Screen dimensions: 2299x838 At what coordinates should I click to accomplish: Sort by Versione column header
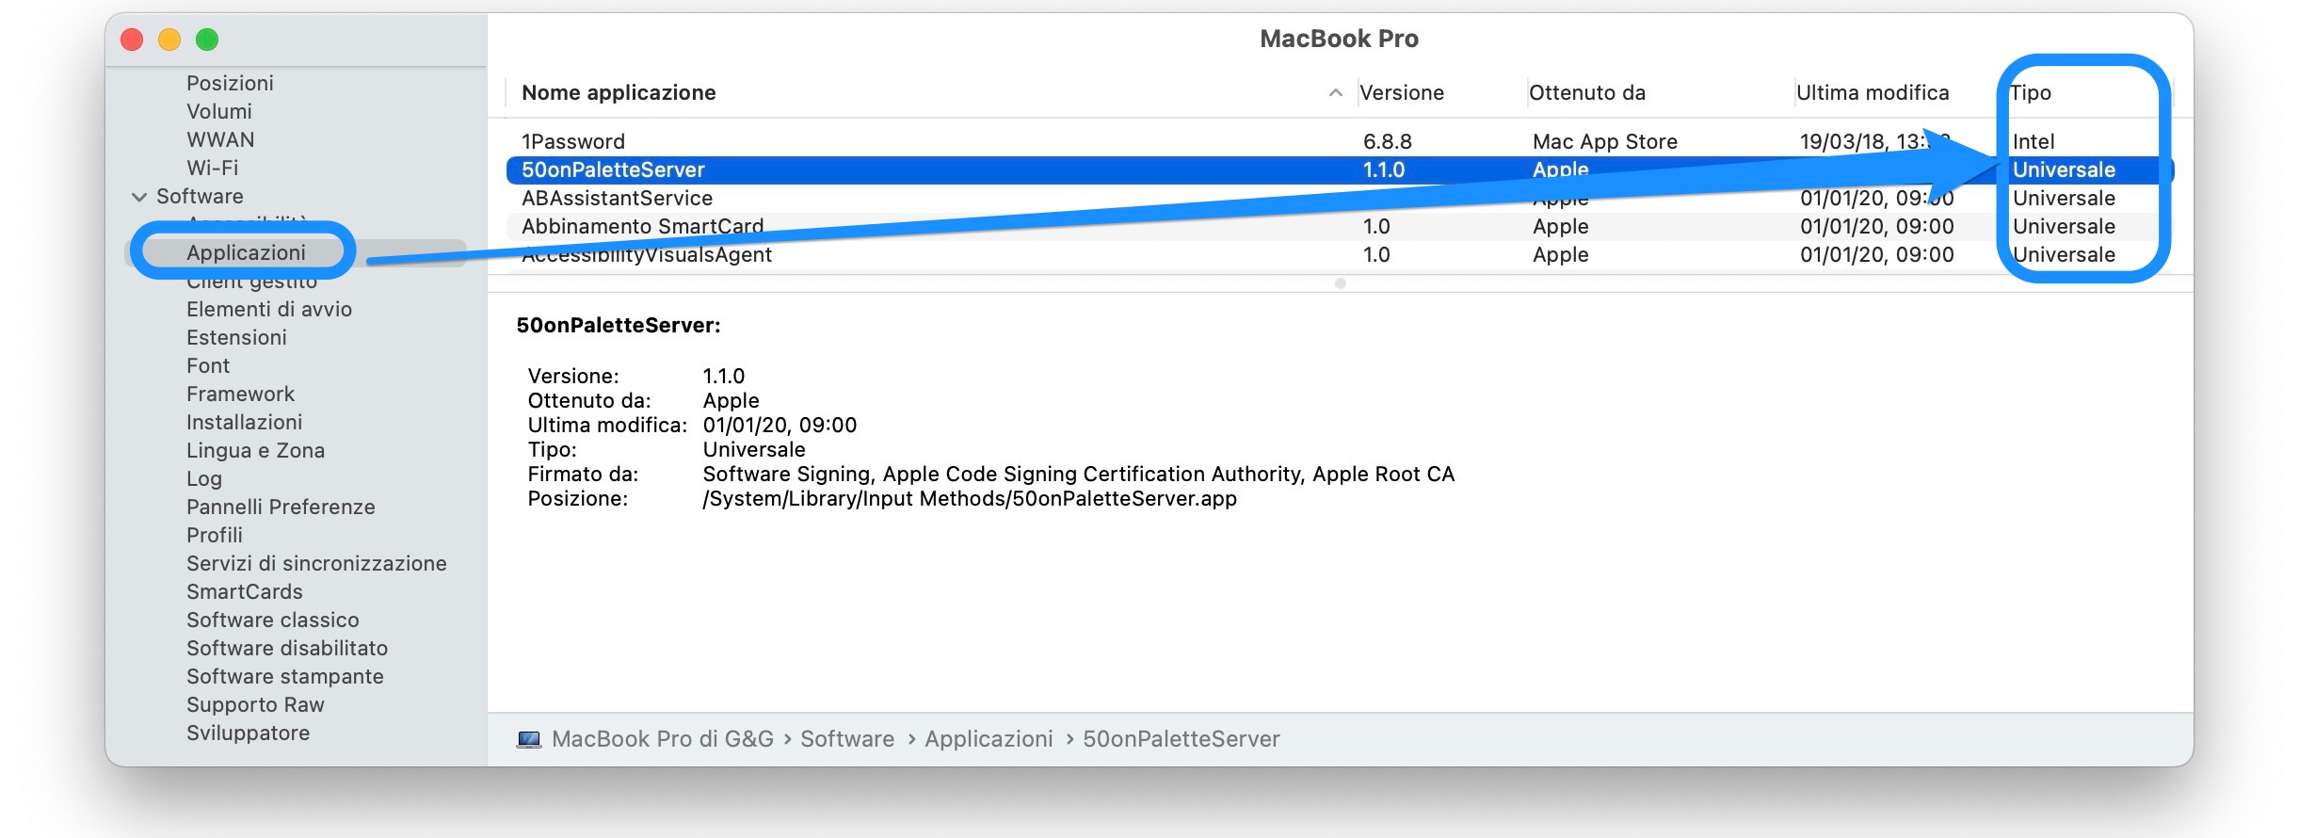point(1402,92)
